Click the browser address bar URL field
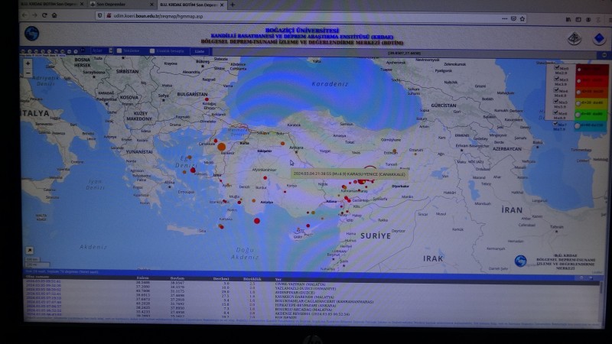This screenshot has width=612, height=344. tap(229, 15)
